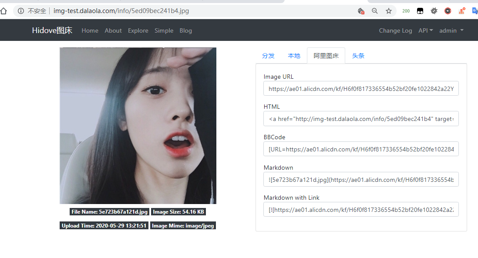
Task: Click the HTML code field
Action: click(x=361, y=119)
